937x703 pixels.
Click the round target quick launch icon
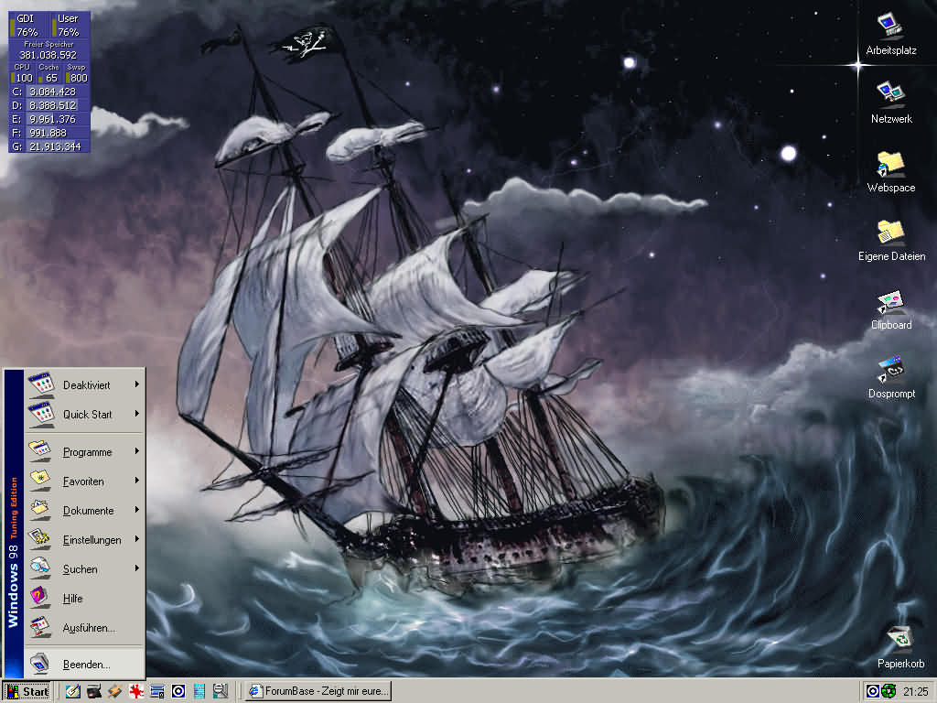(178, 691)
